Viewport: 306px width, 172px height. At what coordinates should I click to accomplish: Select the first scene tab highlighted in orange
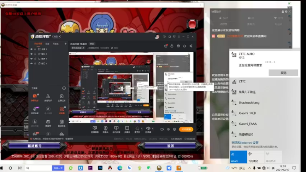click(x=38, y=44)
